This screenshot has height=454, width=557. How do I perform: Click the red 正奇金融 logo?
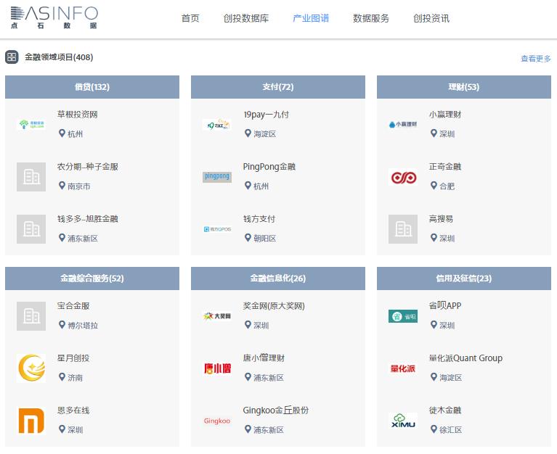click(x=403, y=177)
